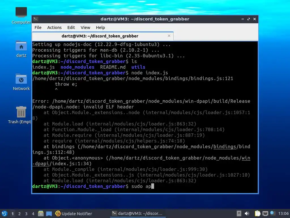Click the 'node_modules' directory name in ls output

pyautogui.click(x=77, y=67)
